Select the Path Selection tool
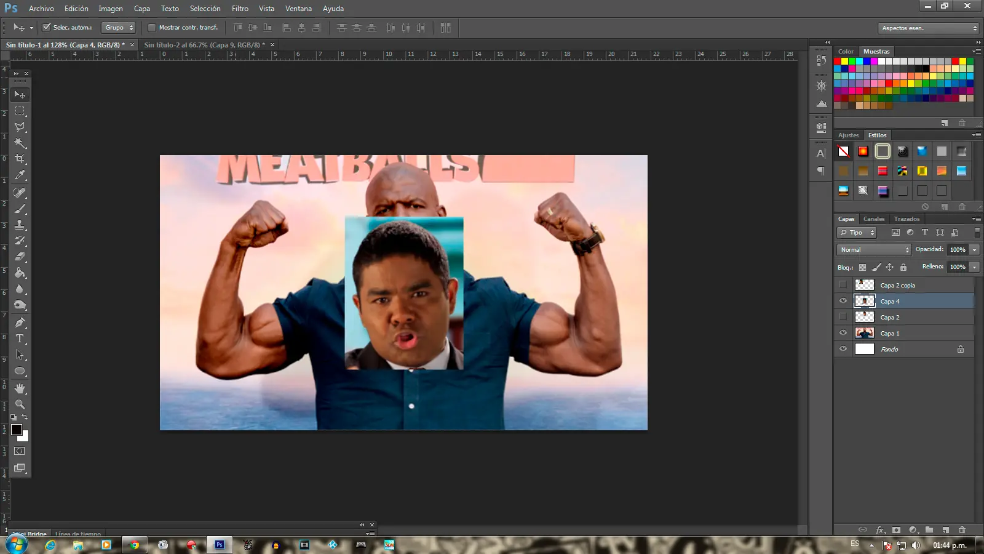 tap(20, 355)
